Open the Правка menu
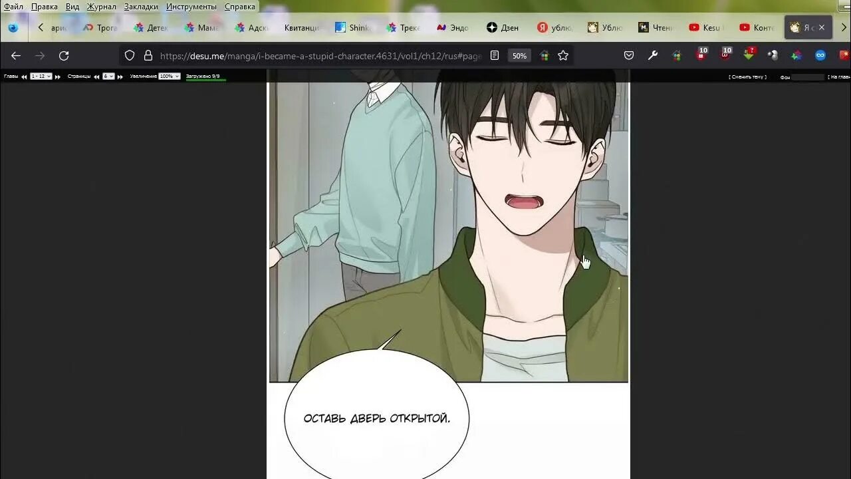Image resolution: width=851 pixels, height=479 pixels. coord(45,7)
